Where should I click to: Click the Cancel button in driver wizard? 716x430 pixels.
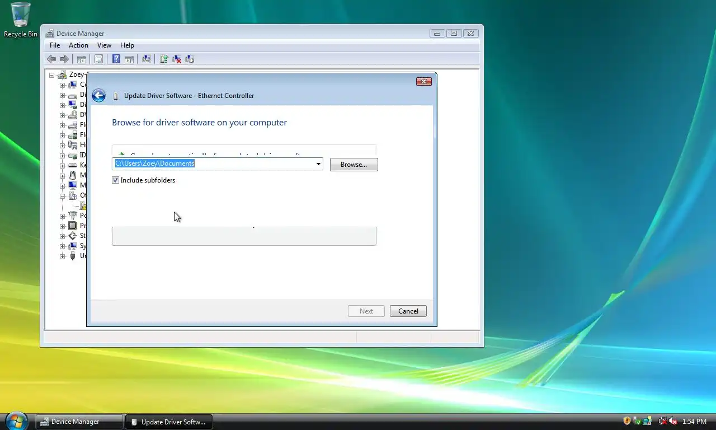(x=408, y=311)
